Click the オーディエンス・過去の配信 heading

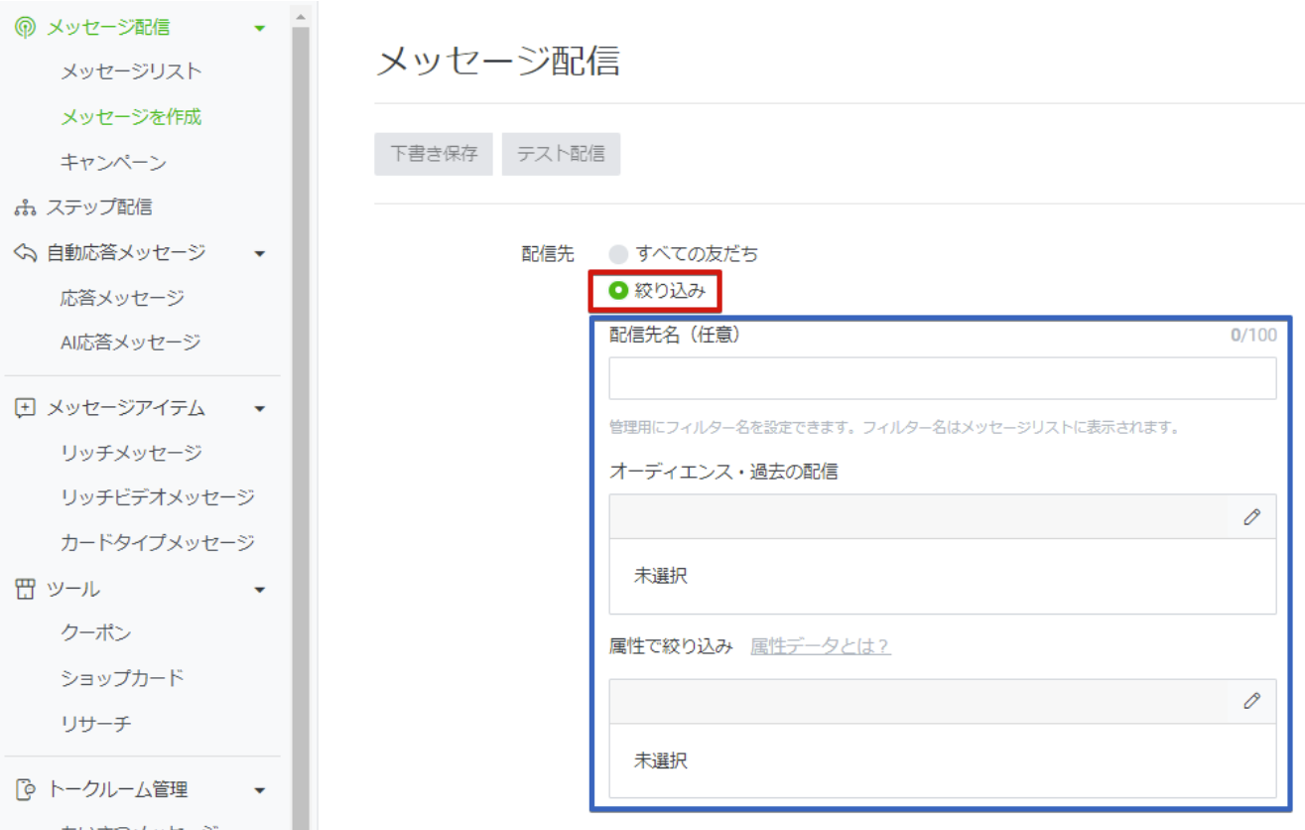point(723,472)
